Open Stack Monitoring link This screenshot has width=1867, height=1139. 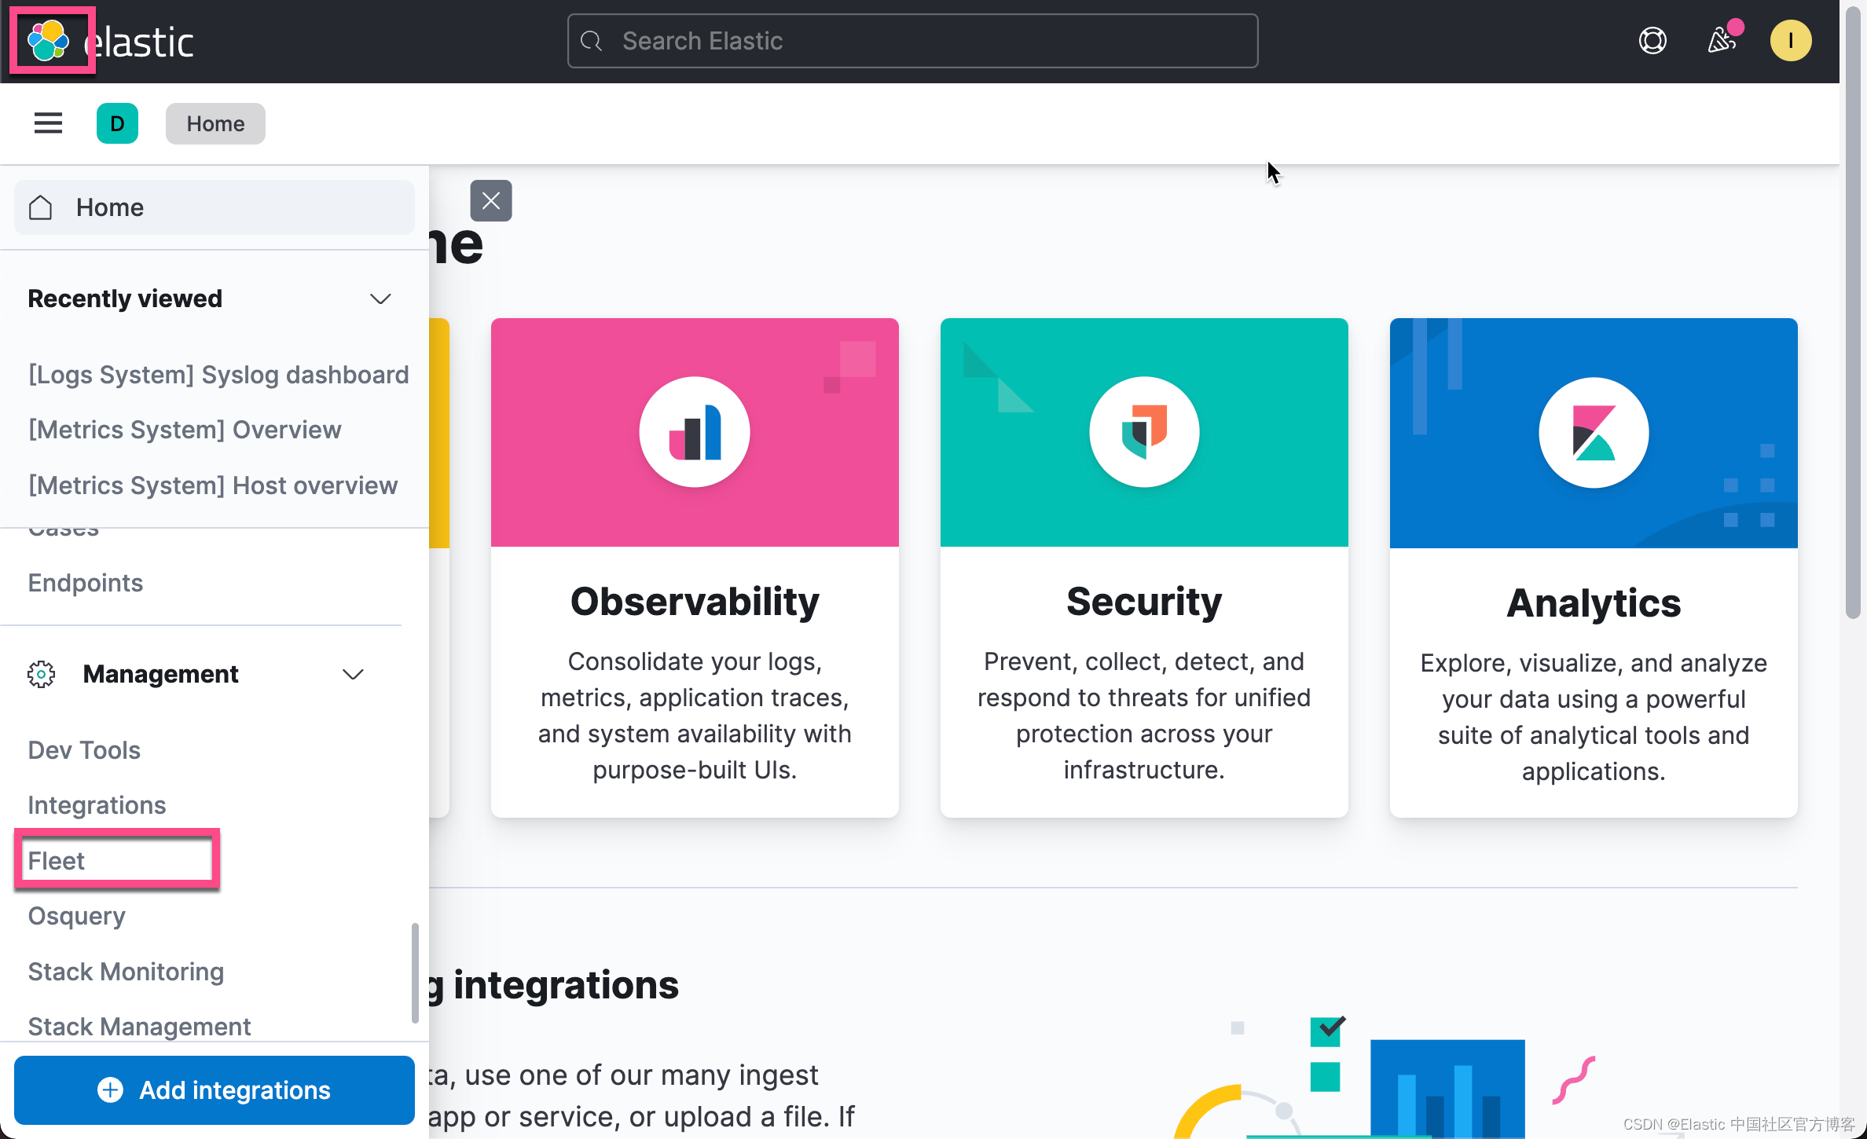(126, 972)
